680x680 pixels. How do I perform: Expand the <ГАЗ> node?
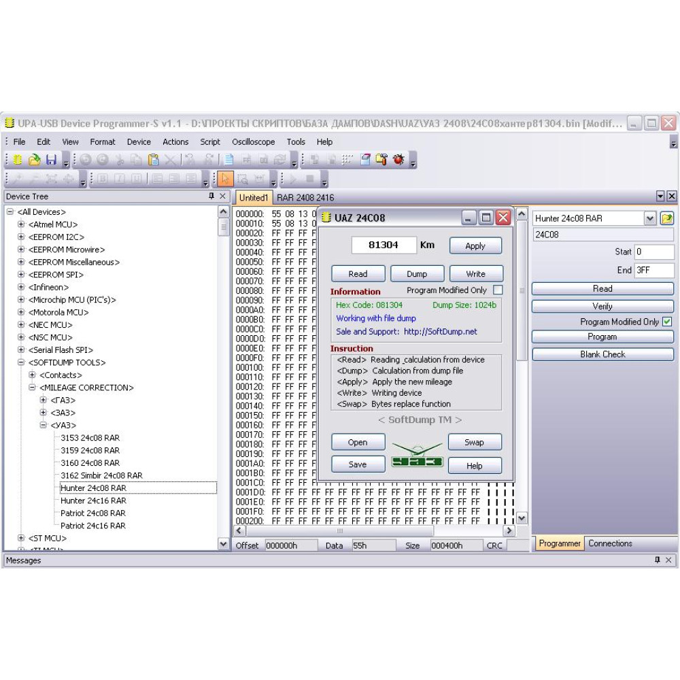pyautogui.click(x=43, y=400)
